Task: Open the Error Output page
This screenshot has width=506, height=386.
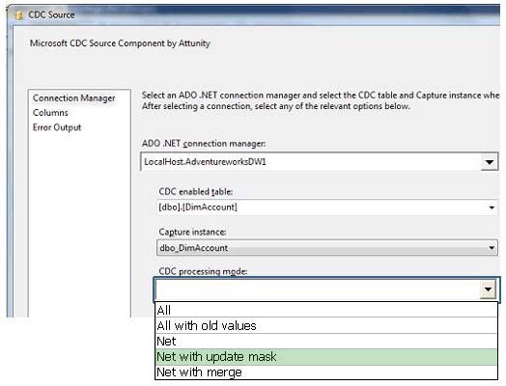Action: [57, 127]
